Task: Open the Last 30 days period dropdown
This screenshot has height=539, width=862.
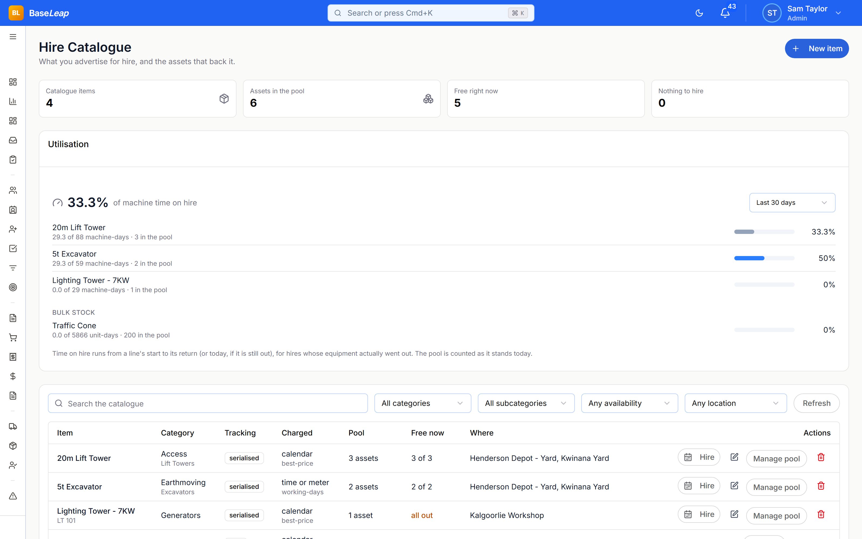Action: 792,202
